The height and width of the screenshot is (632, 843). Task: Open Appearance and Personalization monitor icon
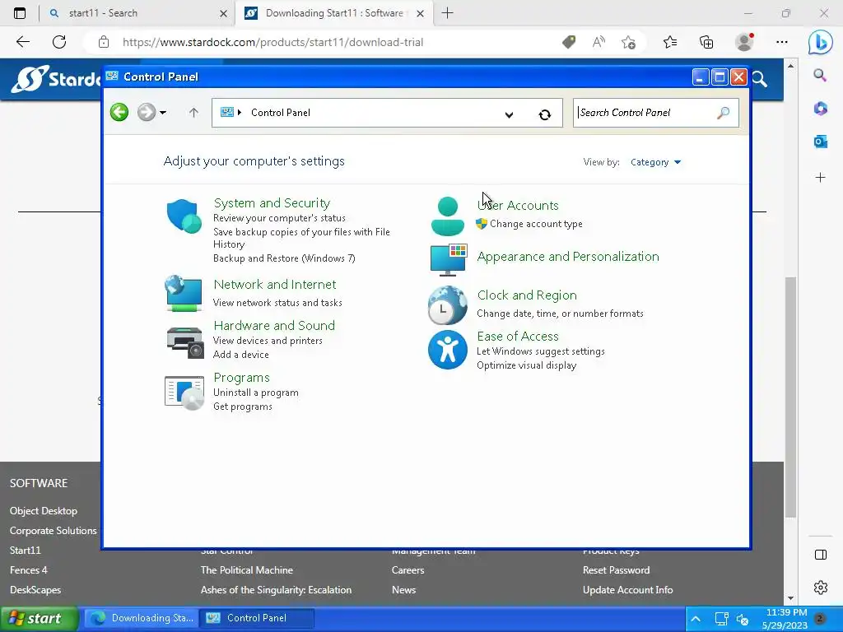(449, 260)
